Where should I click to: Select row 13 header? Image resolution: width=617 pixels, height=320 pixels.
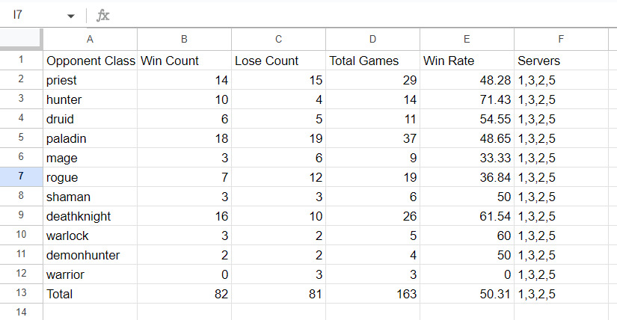point(21,293)
